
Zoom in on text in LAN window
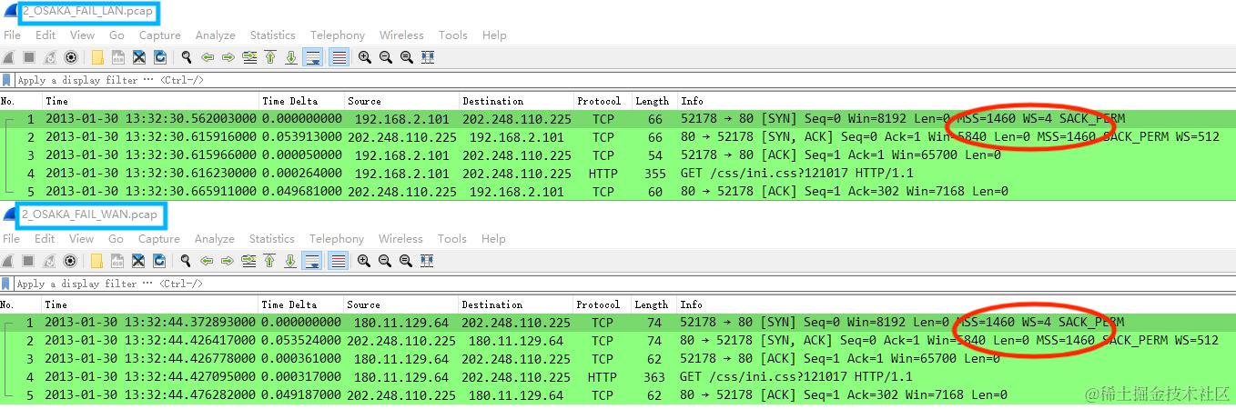(365, 57)
